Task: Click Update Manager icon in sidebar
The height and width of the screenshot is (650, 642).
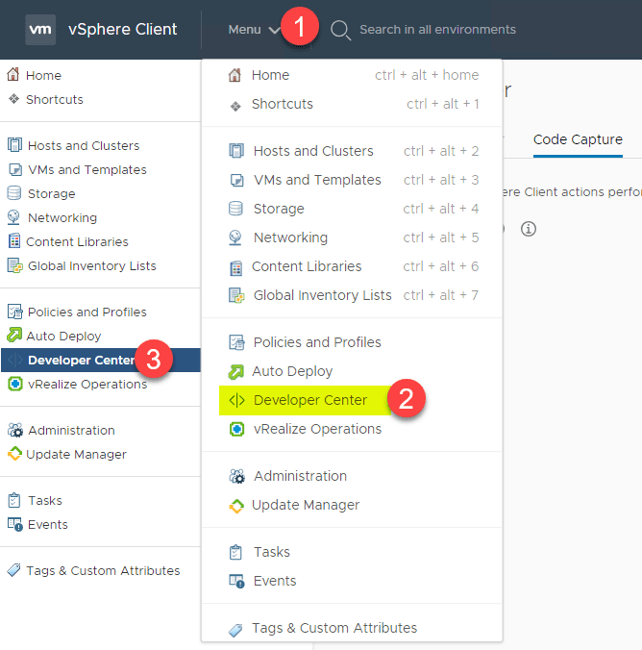Action: pyautogui.click(x=14, y=454)
